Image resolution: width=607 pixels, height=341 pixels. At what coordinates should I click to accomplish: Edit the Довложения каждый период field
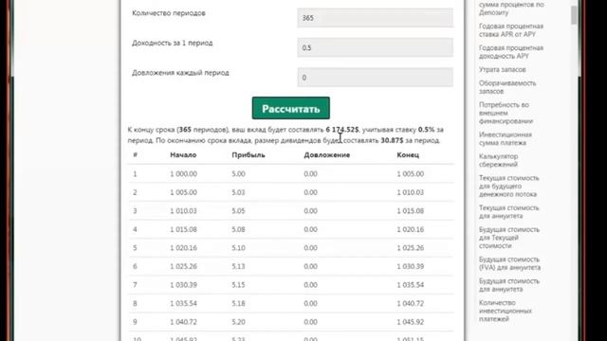(x=375, y=78)
